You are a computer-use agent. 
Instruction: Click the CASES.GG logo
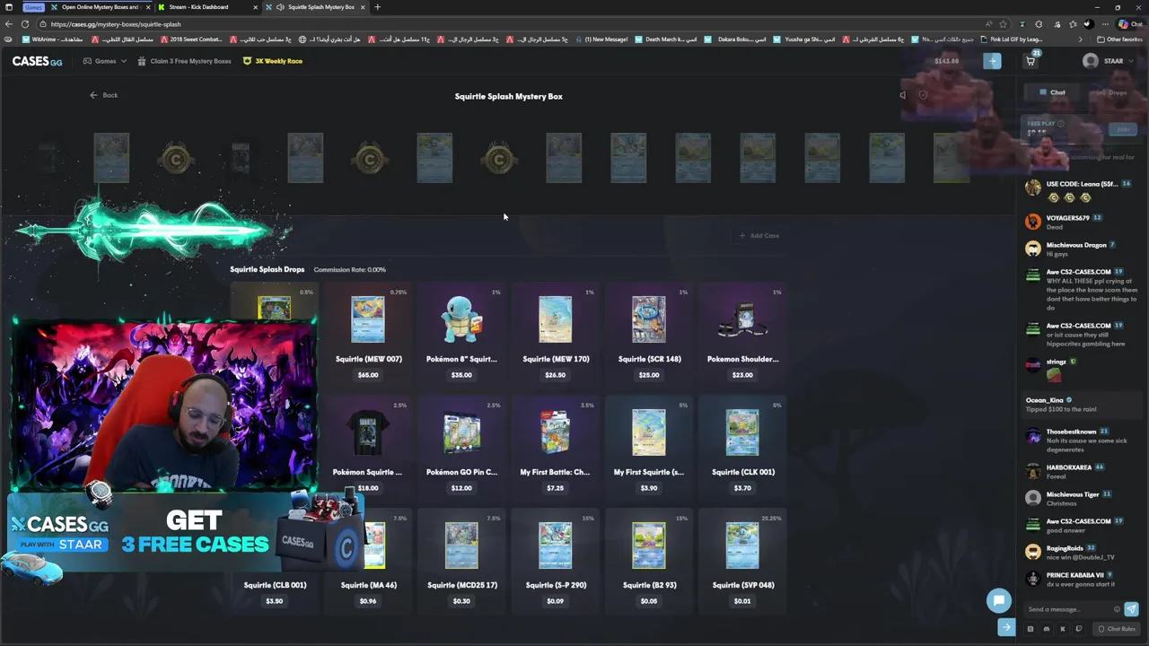(x=37, y=61)
